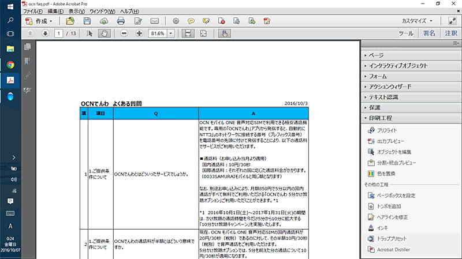The height and width of the screenshot is (259, 462).
Task: Open the ファイル menu
Action: pyautogui.click(x=33, y=12)
